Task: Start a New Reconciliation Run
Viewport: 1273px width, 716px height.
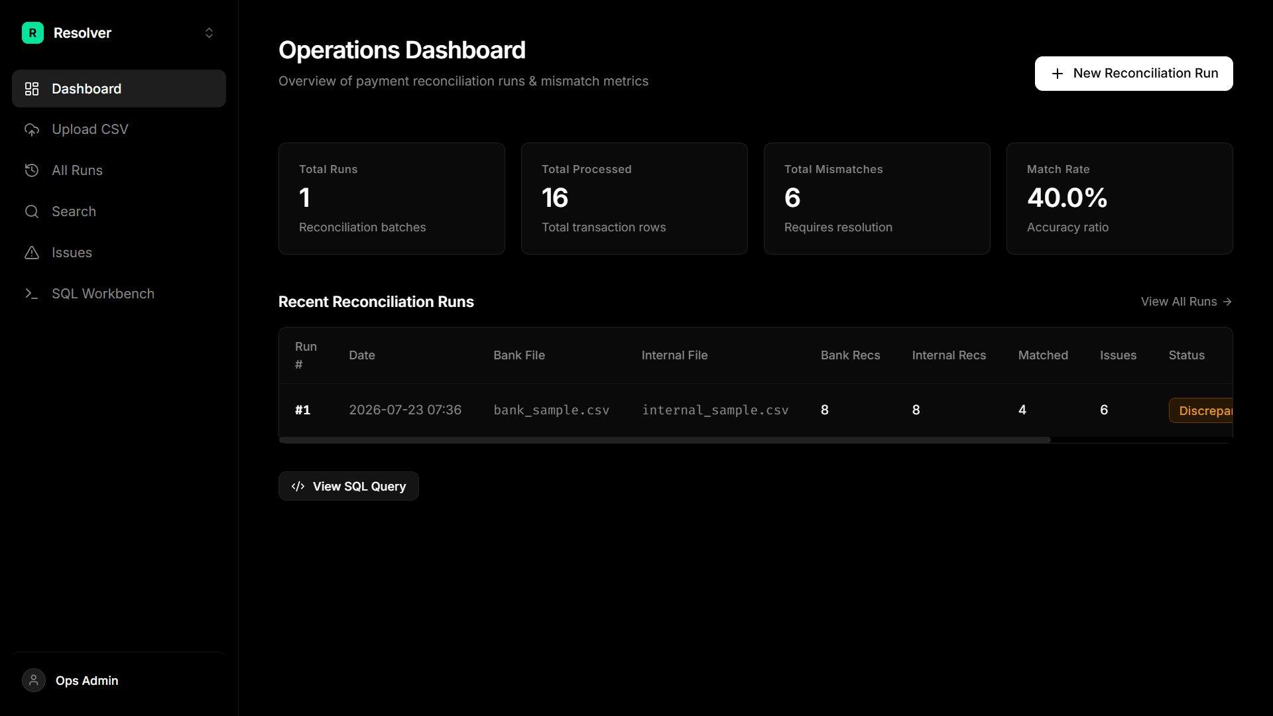Action: 1134,74
